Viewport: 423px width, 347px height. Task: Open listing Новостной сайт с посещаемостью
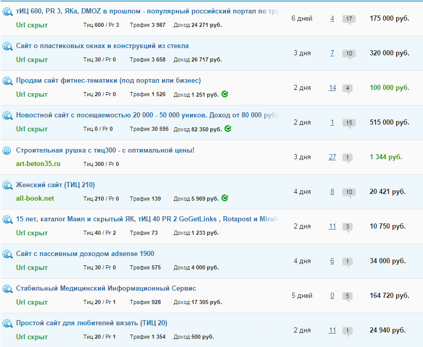coord(147,115)
